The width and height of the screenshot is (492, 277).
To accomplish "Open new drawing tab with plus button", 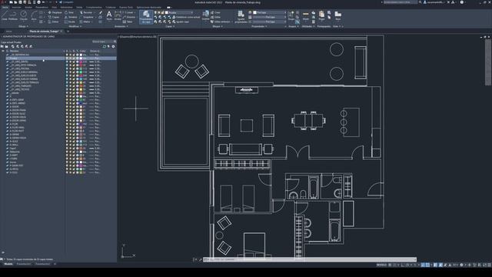I will pos(68,32).
